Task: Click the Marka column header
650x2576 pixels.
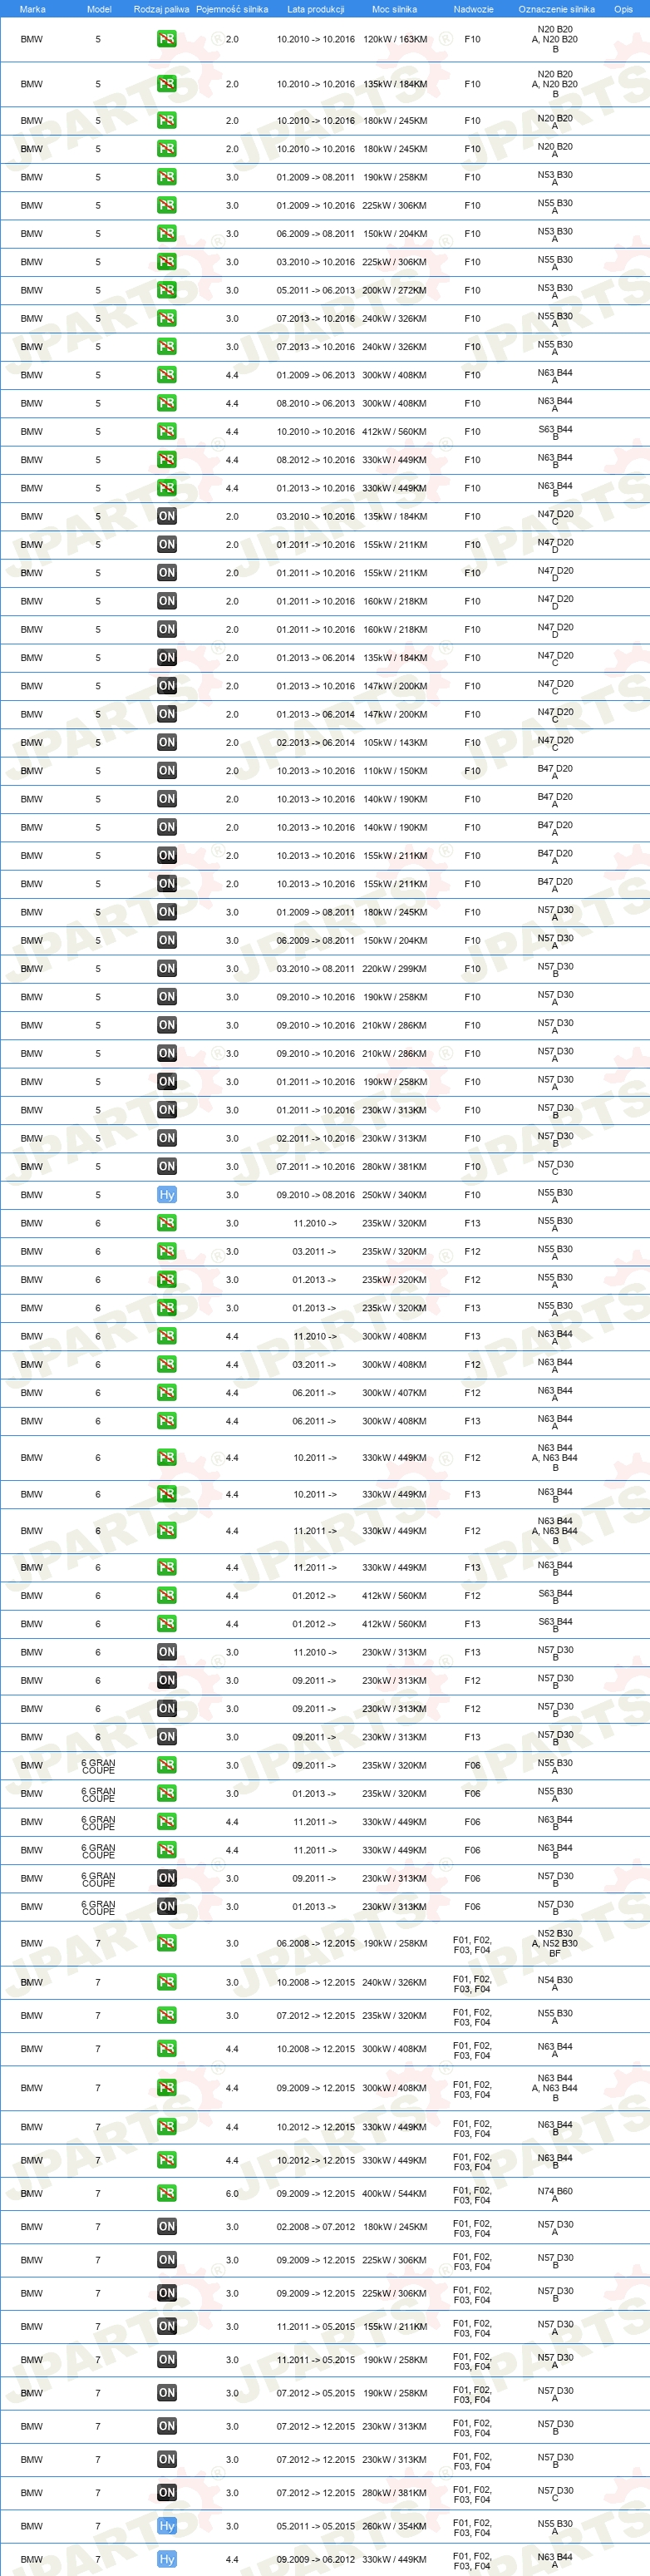Action: click(32, 9)
